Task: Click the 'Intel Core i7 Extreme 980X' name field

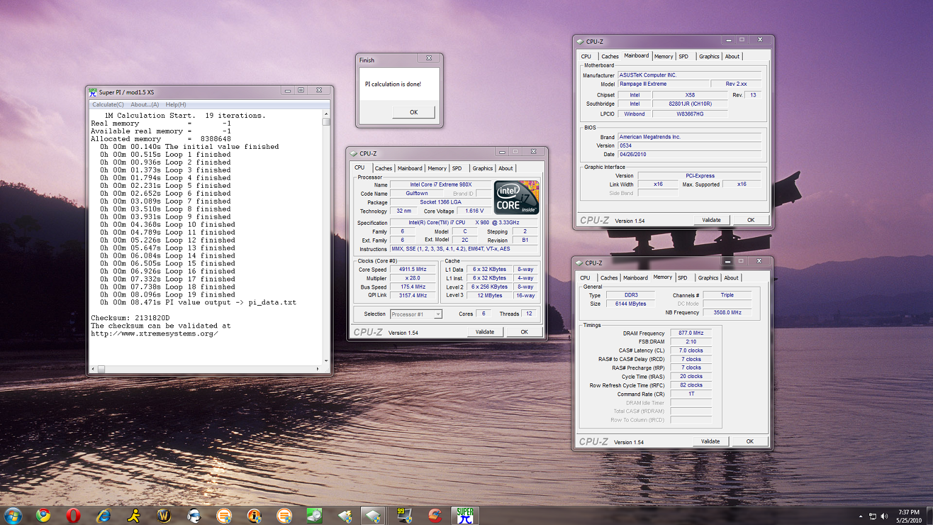Action: tap(440, 185)
